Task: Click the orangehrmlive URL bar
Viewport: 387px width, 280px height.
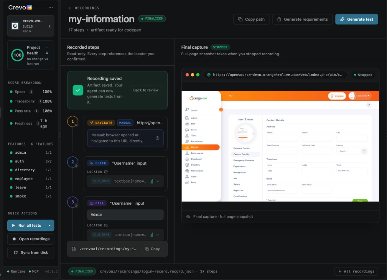Action: [276, 75]
